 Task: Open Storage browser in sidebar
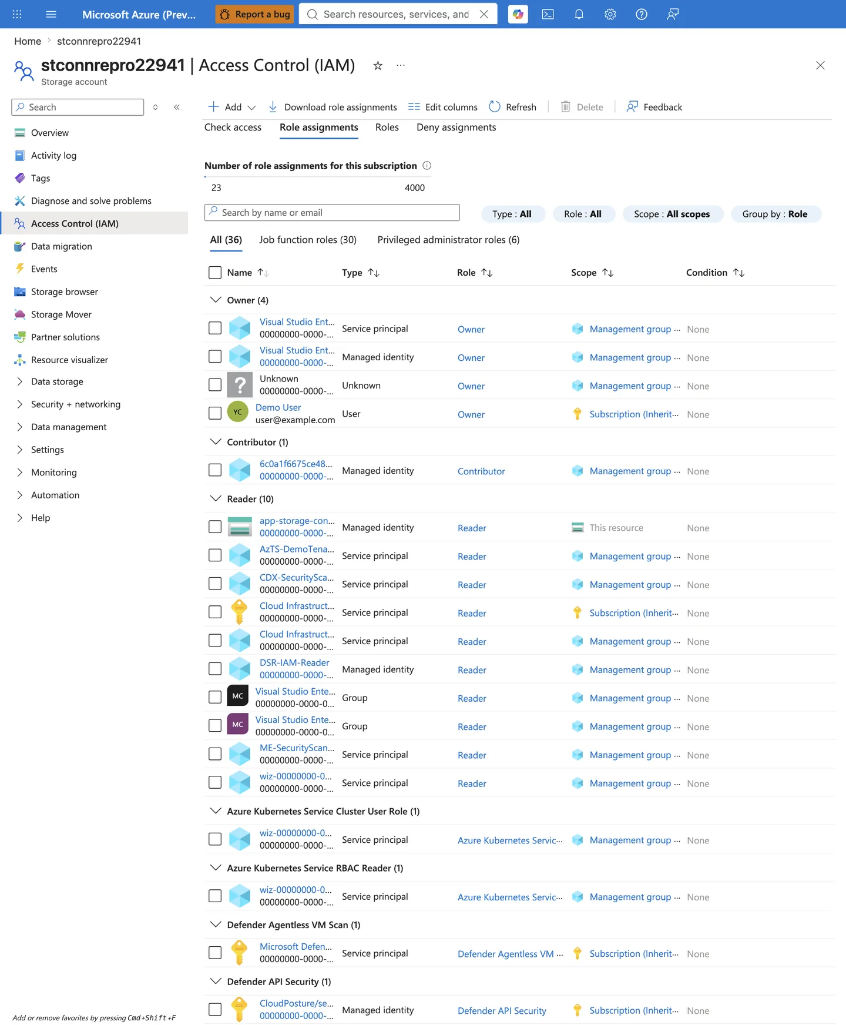(65, 292)
